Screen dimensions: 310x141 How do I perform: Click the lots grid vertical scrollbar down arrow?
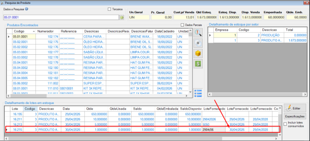tap(280, 134)
